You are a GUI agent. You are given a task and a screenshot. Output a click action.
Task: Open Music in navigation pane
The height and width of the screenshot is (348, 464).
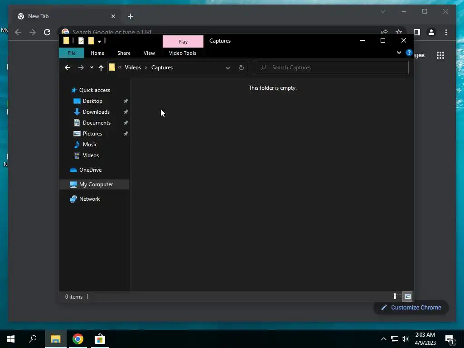90,145
